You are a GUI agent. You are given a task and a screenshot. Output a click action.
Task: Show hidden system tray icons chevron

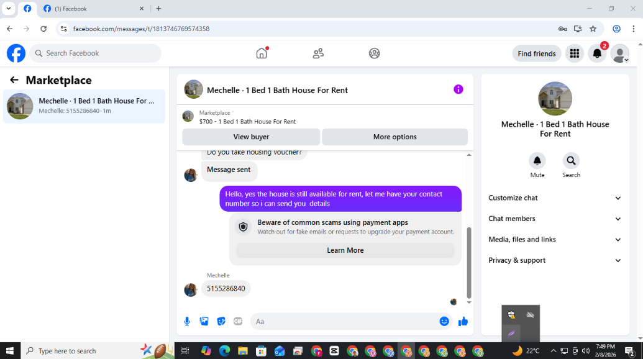553,351
